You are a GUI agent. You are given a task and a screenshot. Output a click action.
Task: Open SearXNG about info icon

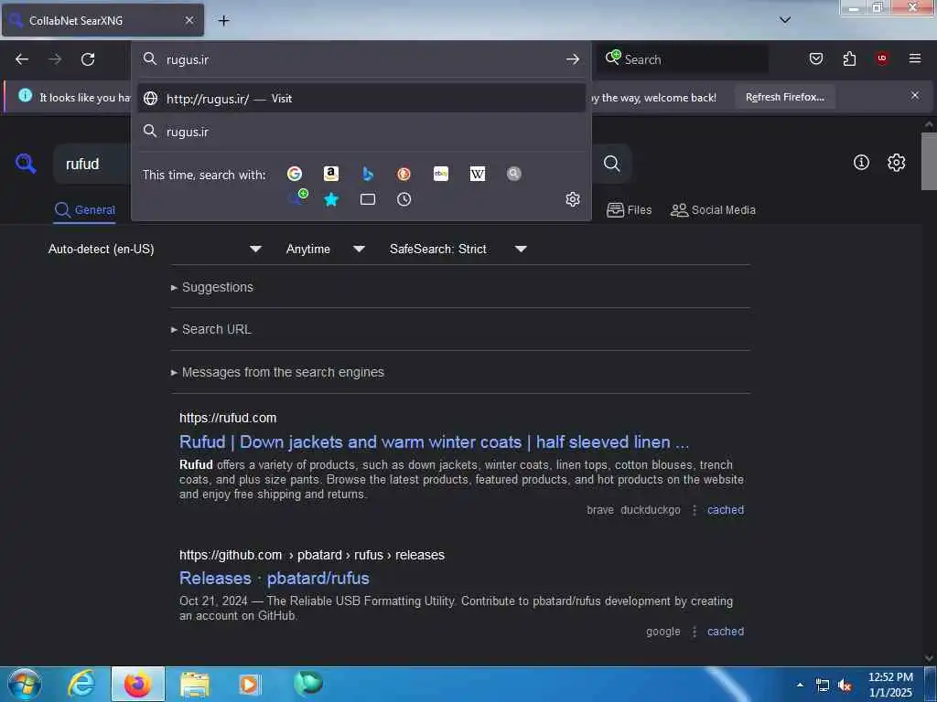[x=861, y=163]
